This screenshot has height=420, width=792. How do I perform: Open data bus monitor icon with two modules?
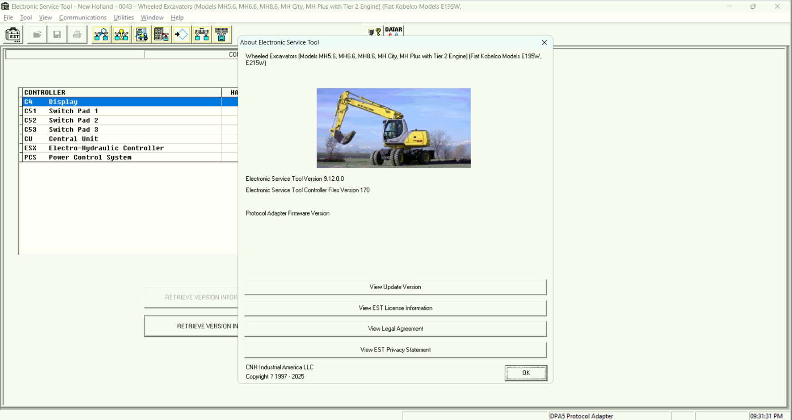coord(201,35)
